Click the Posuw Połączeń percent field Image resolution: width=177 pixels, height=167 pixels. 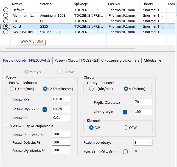click(61, 134)
